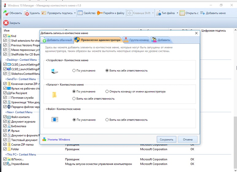
Task: Click the Ярлык shortcut icon
Action: (9, 131)
